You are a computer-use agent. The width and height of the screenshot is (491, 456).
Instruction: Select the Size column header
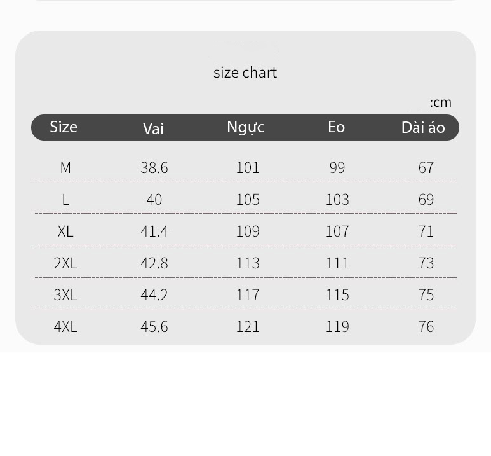pos(64,127)
